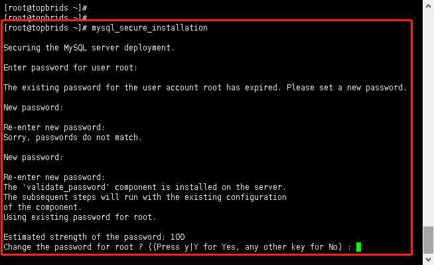This screenshot has height=265, width=434.
Task: Click the first [root@topbrids ~]# prompt line
Action: pyautogui.click(x=46, y=8)
